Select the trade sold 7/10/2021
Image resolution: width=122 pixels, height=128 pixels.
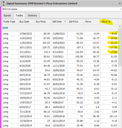[x=60, y=57]
